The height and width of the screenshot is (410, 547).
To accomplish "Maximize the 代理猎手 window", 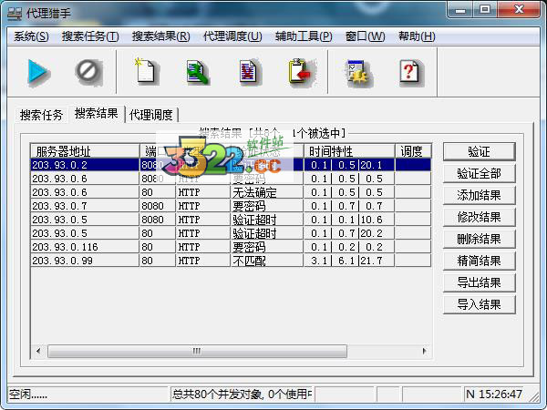I will [485, 9].
